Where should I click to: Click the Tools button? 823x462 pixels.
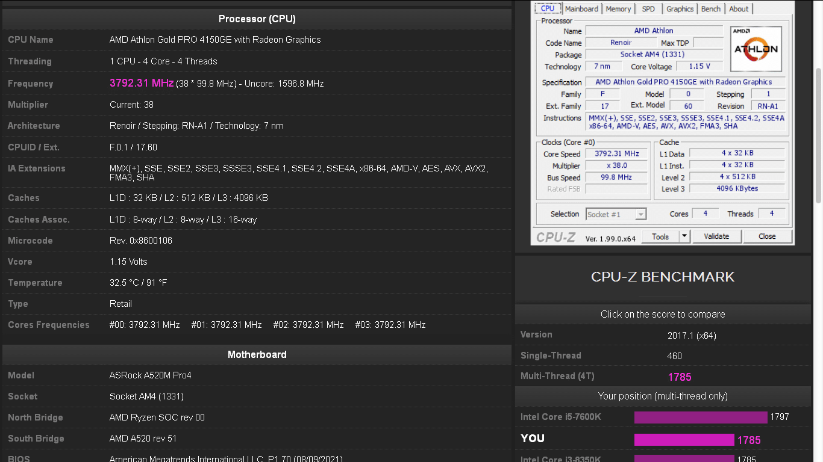click(661, 236)
